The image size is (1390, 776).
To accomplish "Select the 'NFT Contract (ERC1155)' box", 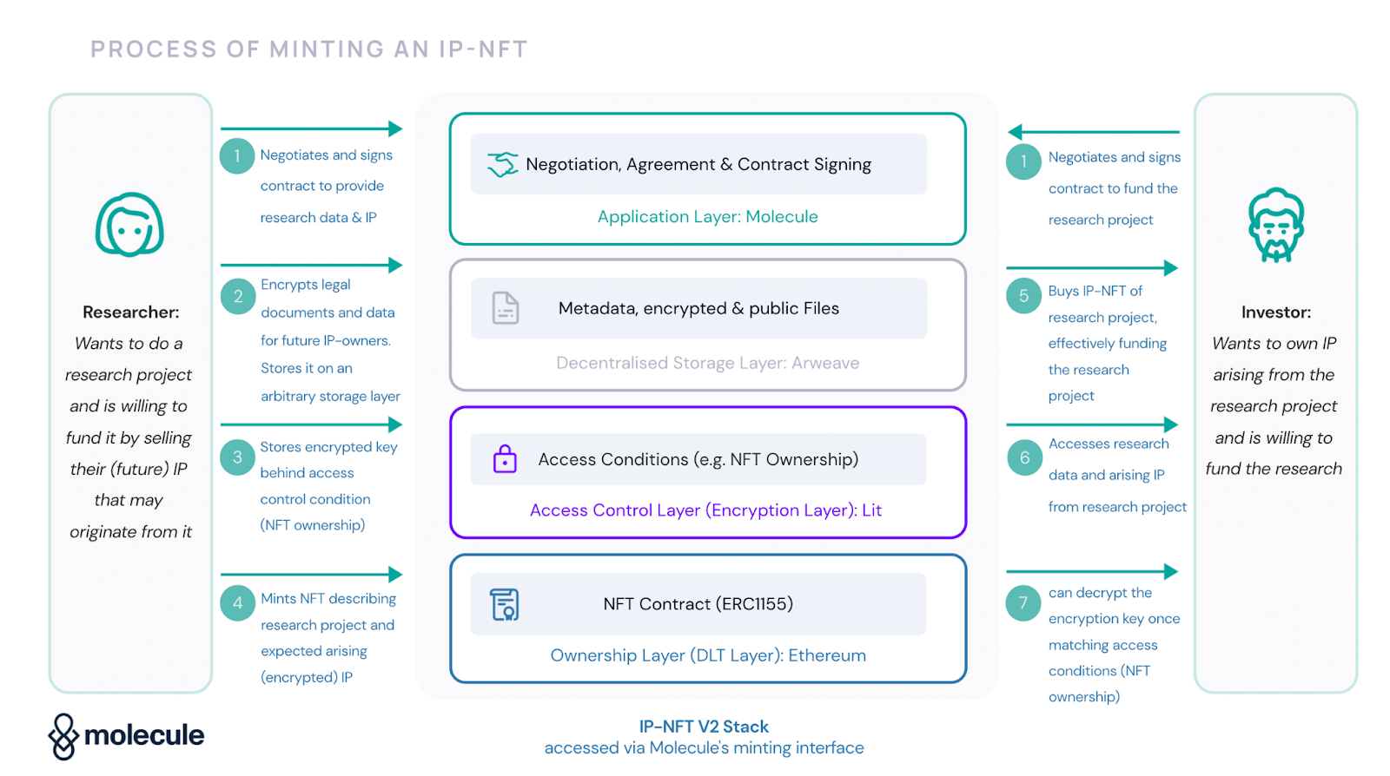I will (x=698, y=604).
